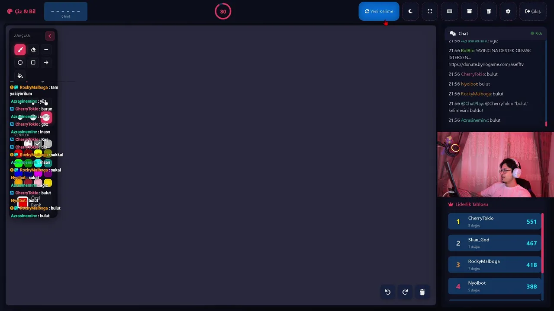Pick the checked gray color swatch
554x311 pixels.
(x=38, y=143)
